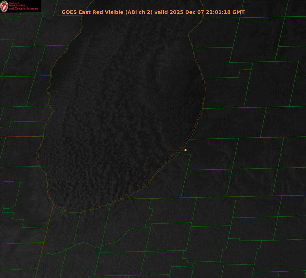Click the yellow dot location marker
The width and height of the screenshot is (306, 278).
point(185,150)
